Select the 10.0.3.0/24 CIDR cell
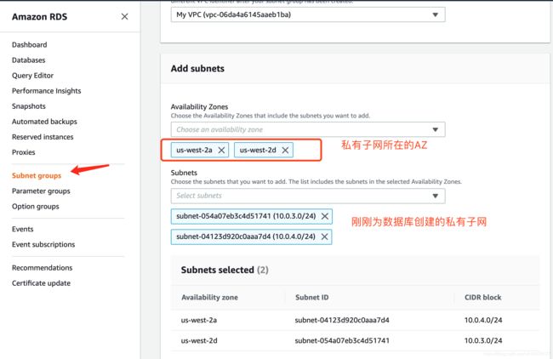This screenshot has width=553, height=359. (x=483, y=340)
